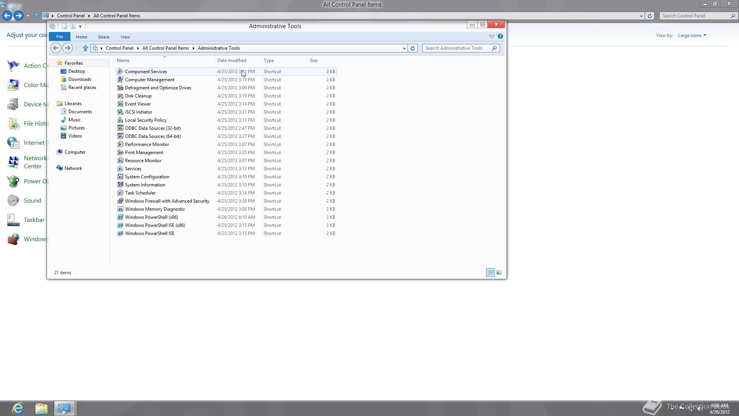Open Internet Explorer from the taskbar

18,408
